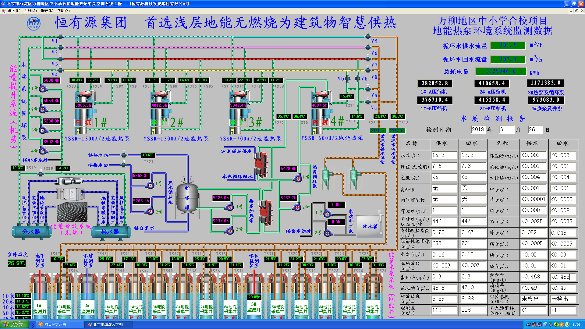The width and height of the screenshot is (585, 329).
Task: Click the company logo icon
Action: click(34, 23)
